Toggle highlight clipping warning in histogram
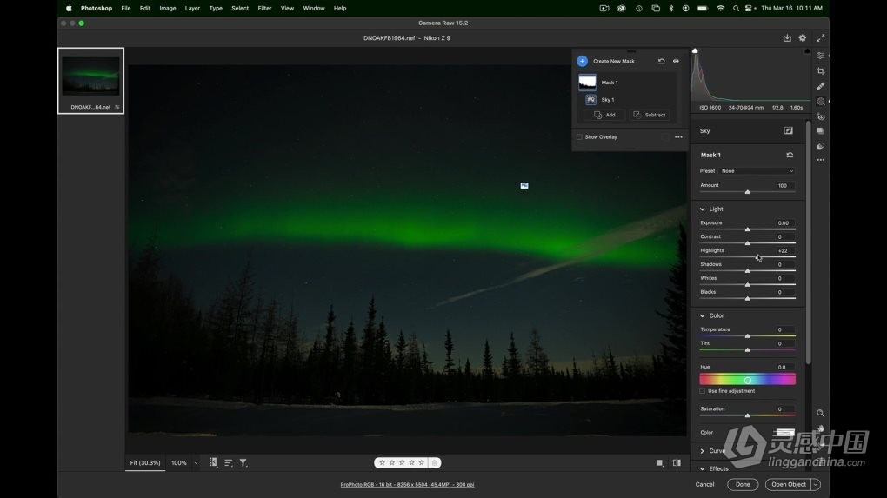 (x=807, y=51)
